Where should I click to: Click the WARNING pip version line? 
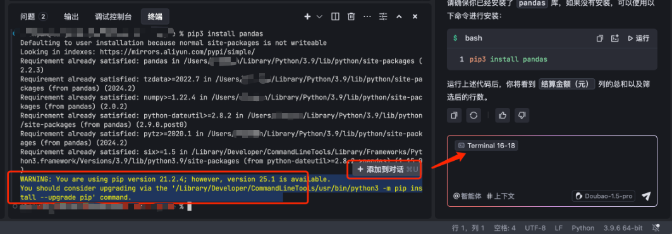click(175, 179)
